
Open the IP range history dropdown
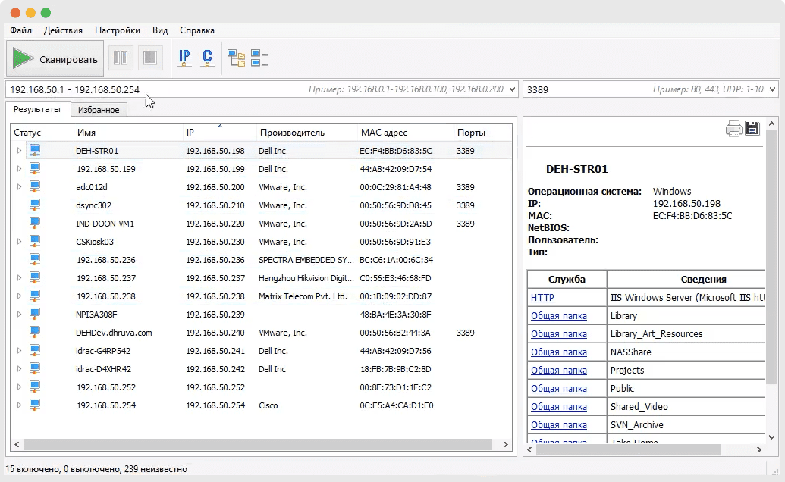(x=513, y=89)
